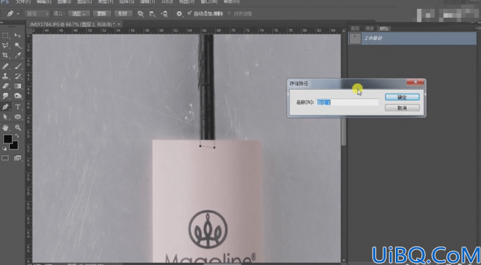Open the Paths panel flyout menu
The width and height of the screenshot is (481, 265).
(478, 28)
